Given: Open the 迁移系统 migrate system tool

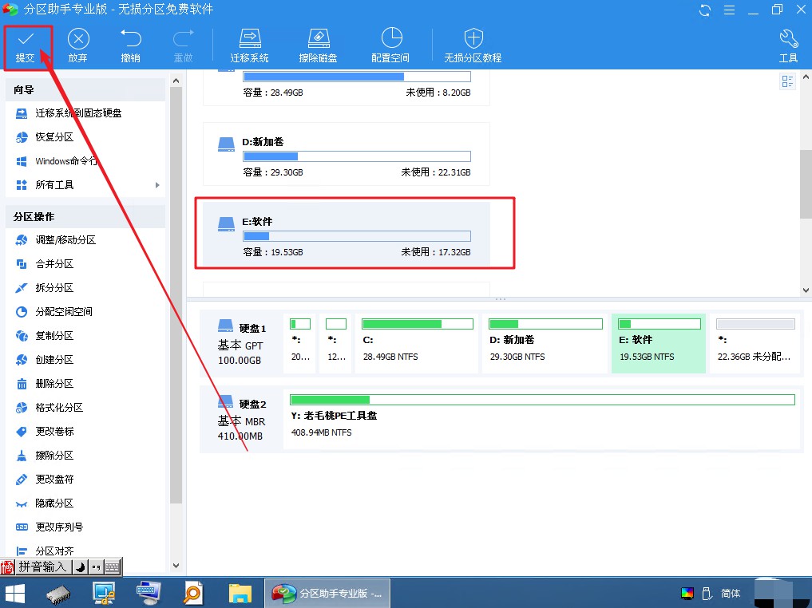Looking at the screenshot, I should pos(250,46).
